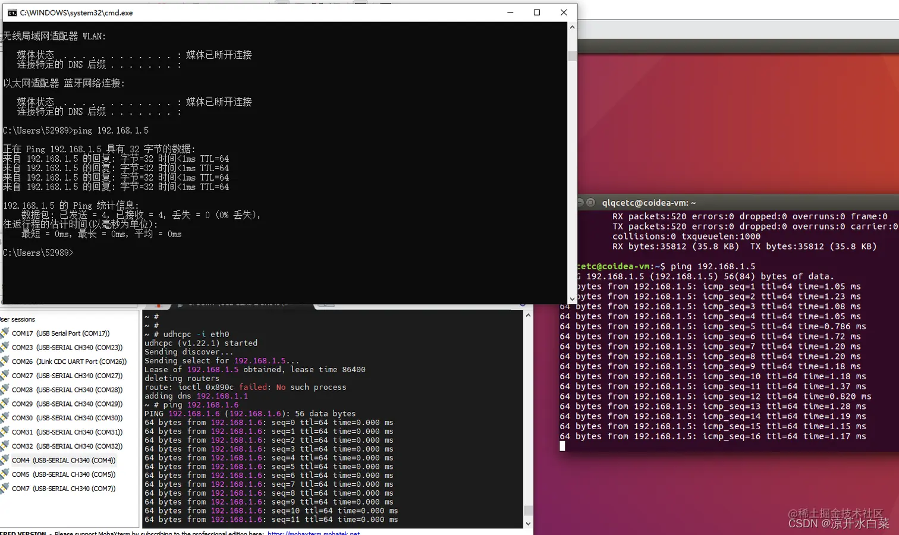This screenshot has height=535, width=899.
Task: Click the MobaXterm terminal scrollbar up arrow
Action: 528,315
